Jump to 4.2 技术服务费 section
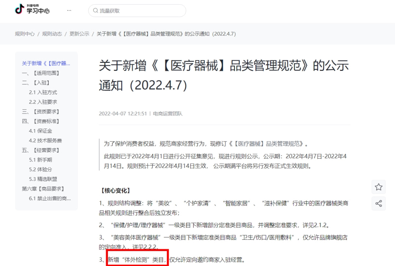395x266 pixels. pos(41,140)
